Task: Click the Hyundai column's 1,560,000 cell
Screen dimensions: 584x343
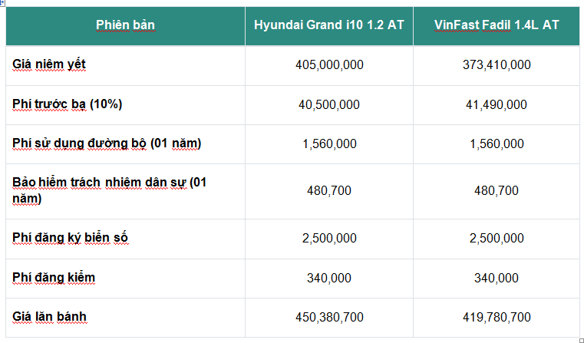Action: click(329, 143)
